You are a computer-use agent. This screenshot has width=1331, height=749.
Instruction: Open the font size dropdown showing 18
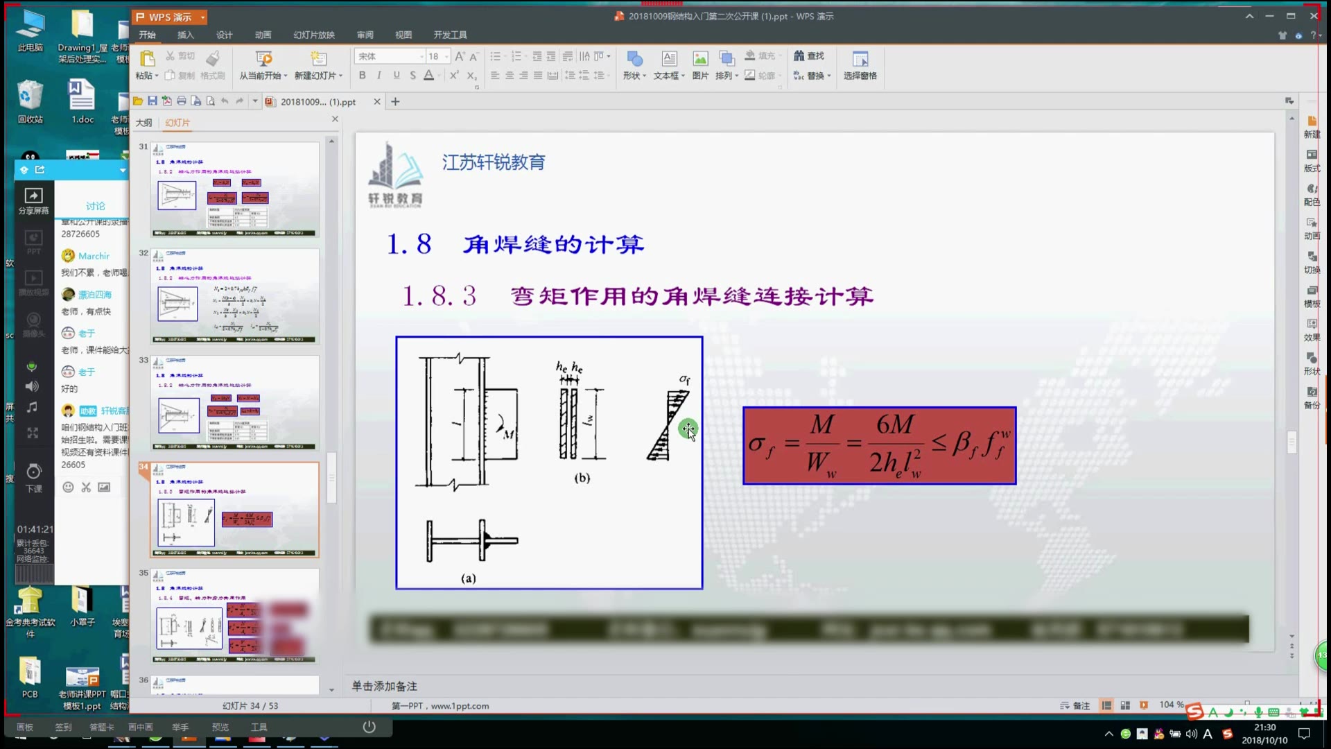click(447, 56)
